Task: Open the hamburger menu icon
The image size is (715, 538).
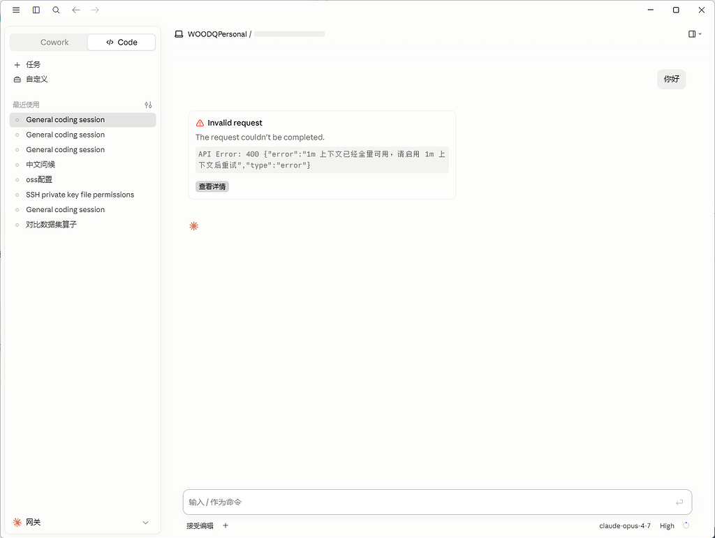Action: point(16,10)
